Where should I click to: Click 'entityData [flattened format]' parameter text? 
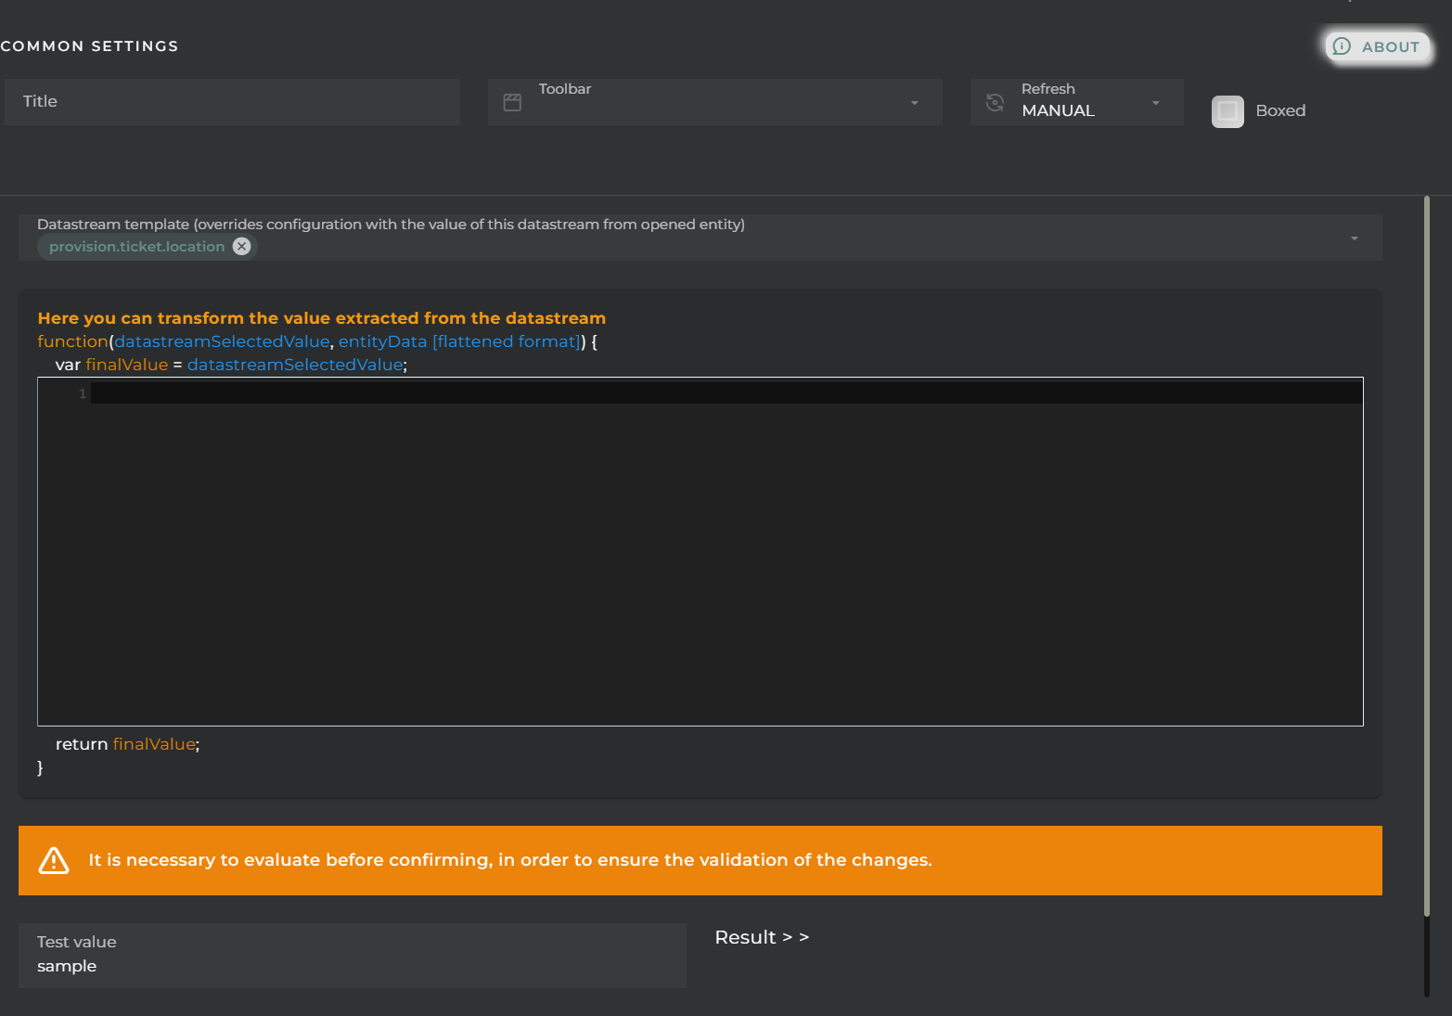(459, 341)
